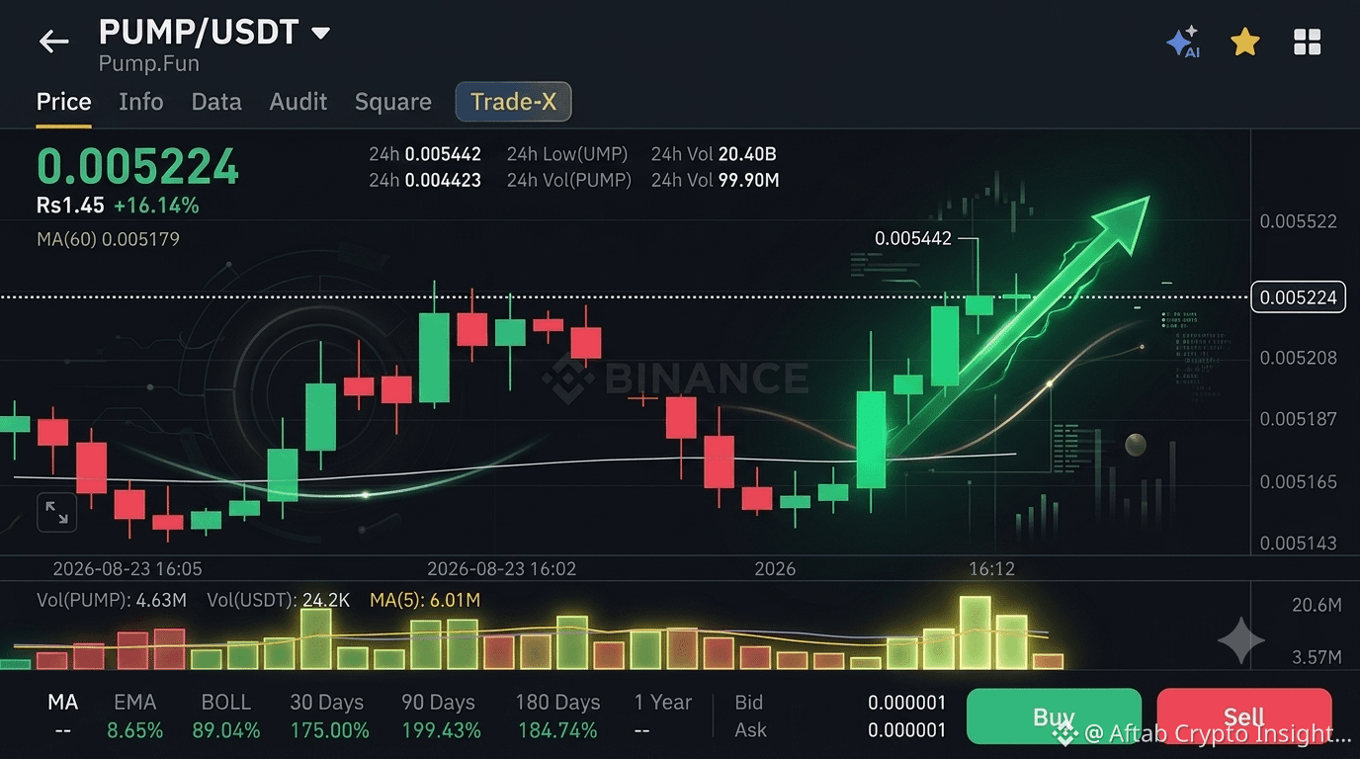
Task: Click the MA(5): 6.01M volume readout
Action: (425, 600)
